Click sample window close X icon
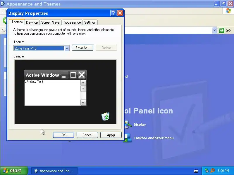The height and width of the screenshot is (175, 234). coord(82,75)
